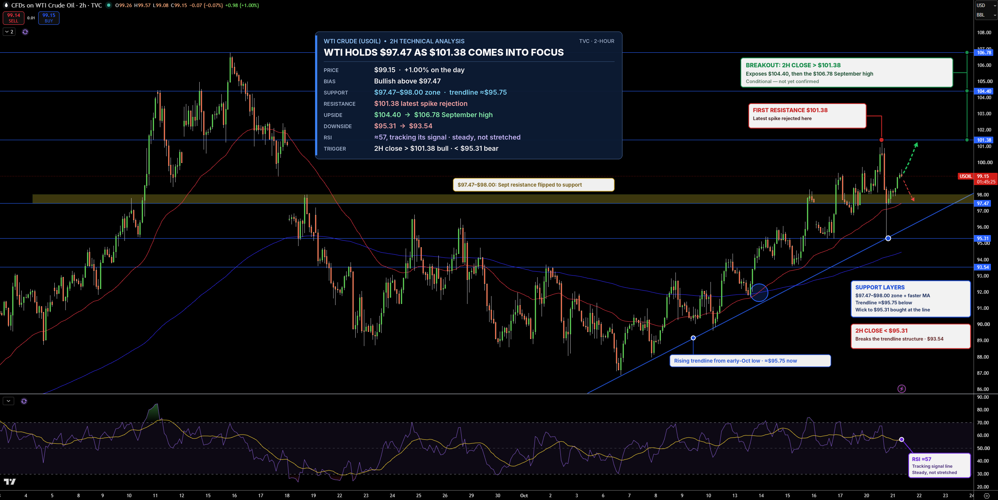
Task: Click the red USOIL symbol tag
Action: point(965,176)
